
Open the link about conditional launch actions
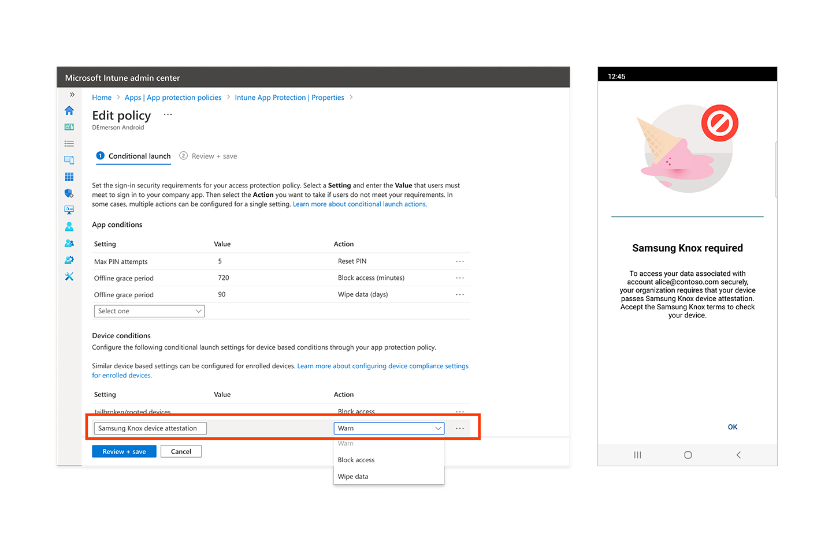359,204
